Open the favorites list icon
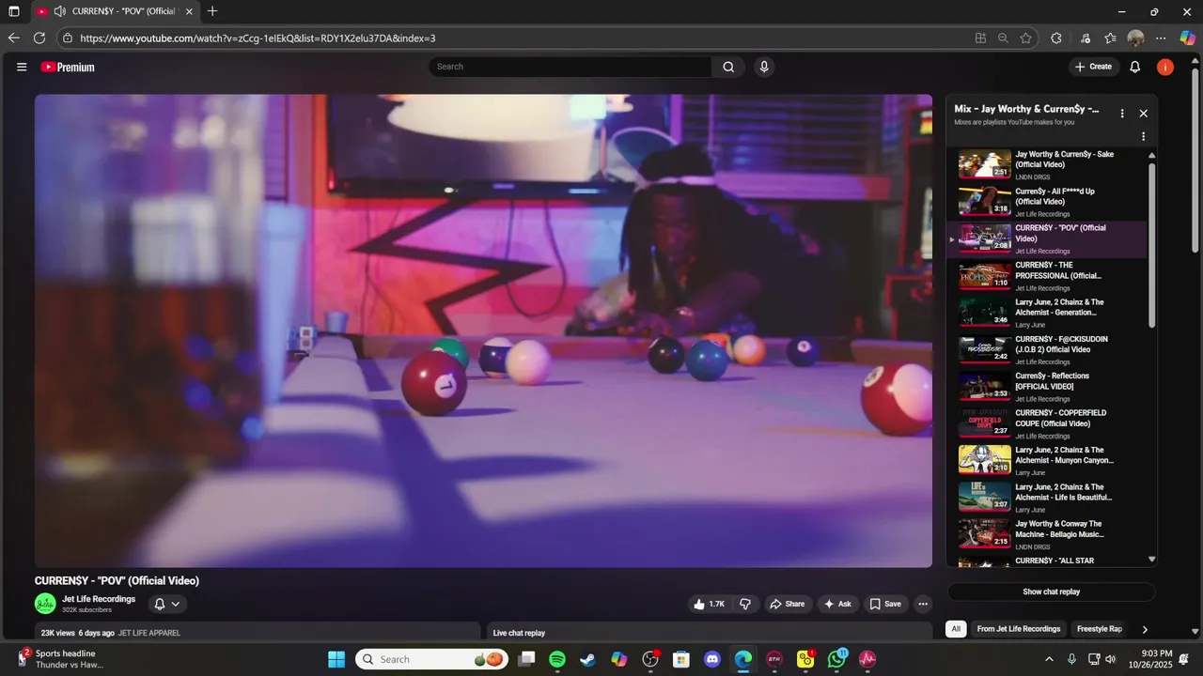The width and height of the screenshot is (1203, 676). (x=1110, y=38)
